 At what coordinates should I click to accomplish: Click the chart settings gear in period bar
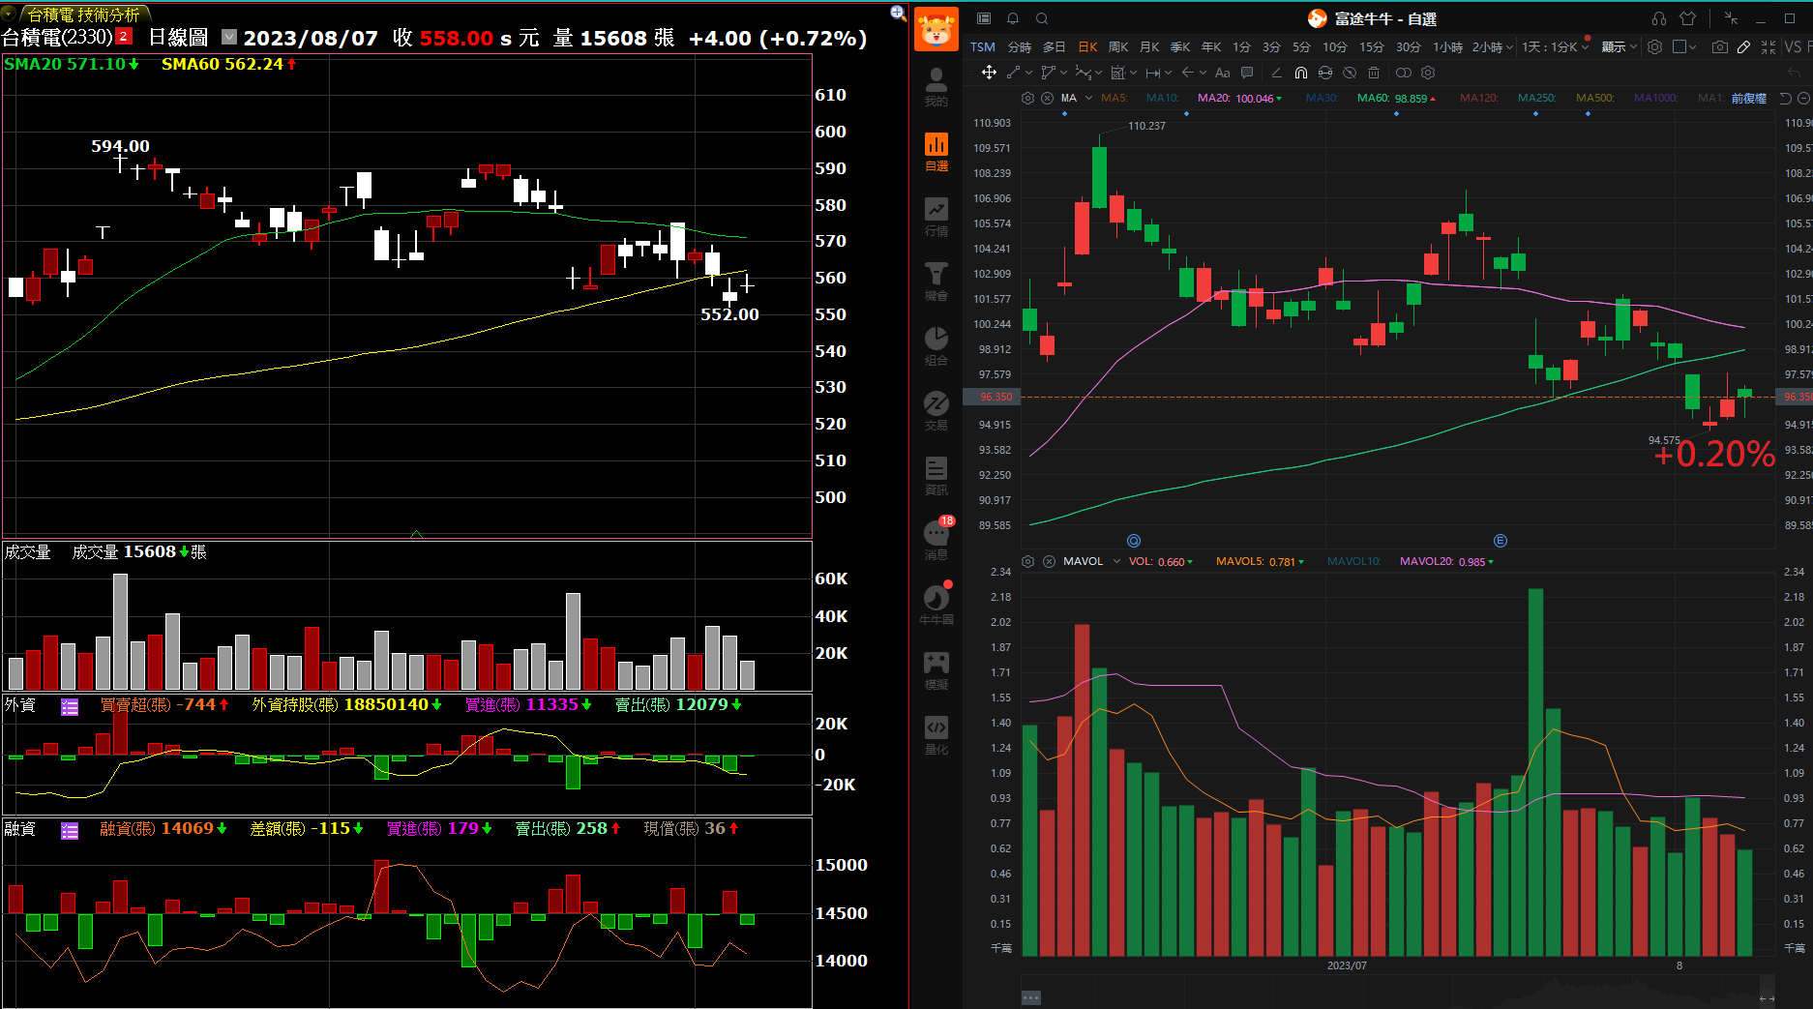[x=1654, y=46]
